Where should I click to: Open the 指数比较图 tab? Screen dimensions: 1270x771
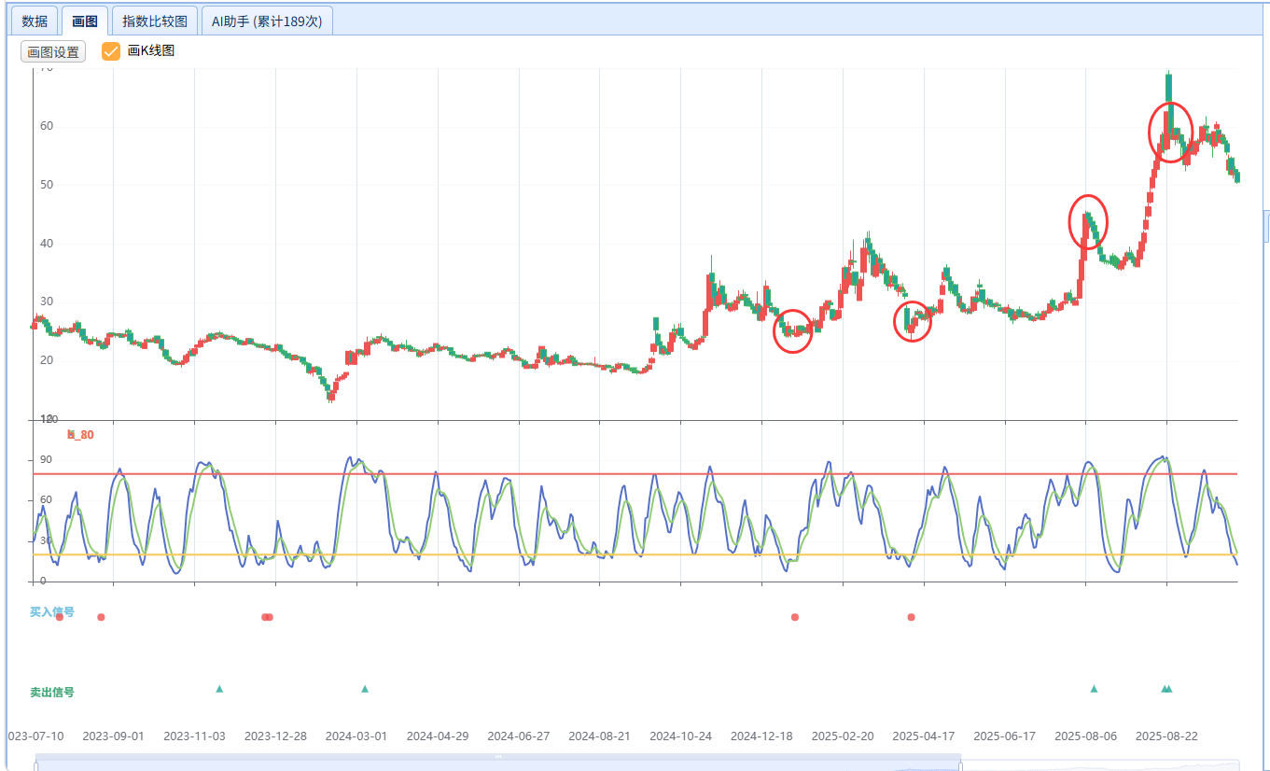(155, 21)
